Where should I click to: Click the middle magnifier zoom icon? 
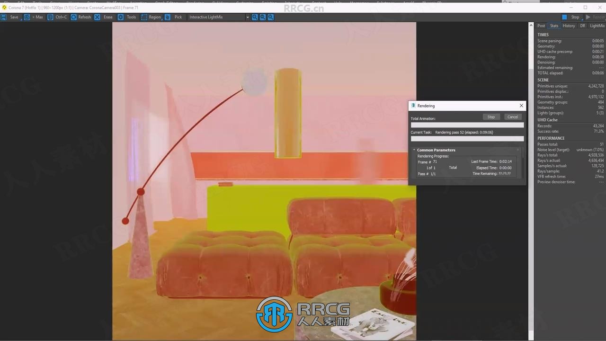[263, 17]
